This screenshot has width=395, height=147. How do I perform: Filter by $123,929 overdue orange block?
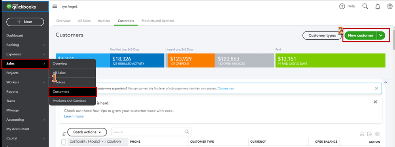[x=191, y=61]
